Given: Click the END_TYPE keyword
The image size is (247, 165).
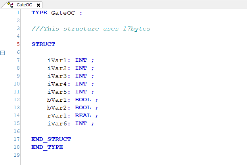Looking at the screenshot, I should tap(47, 147).
